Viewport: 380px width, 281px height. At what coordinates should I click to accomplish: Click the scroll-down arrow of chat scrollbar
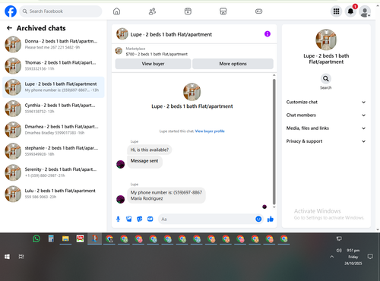274,207
